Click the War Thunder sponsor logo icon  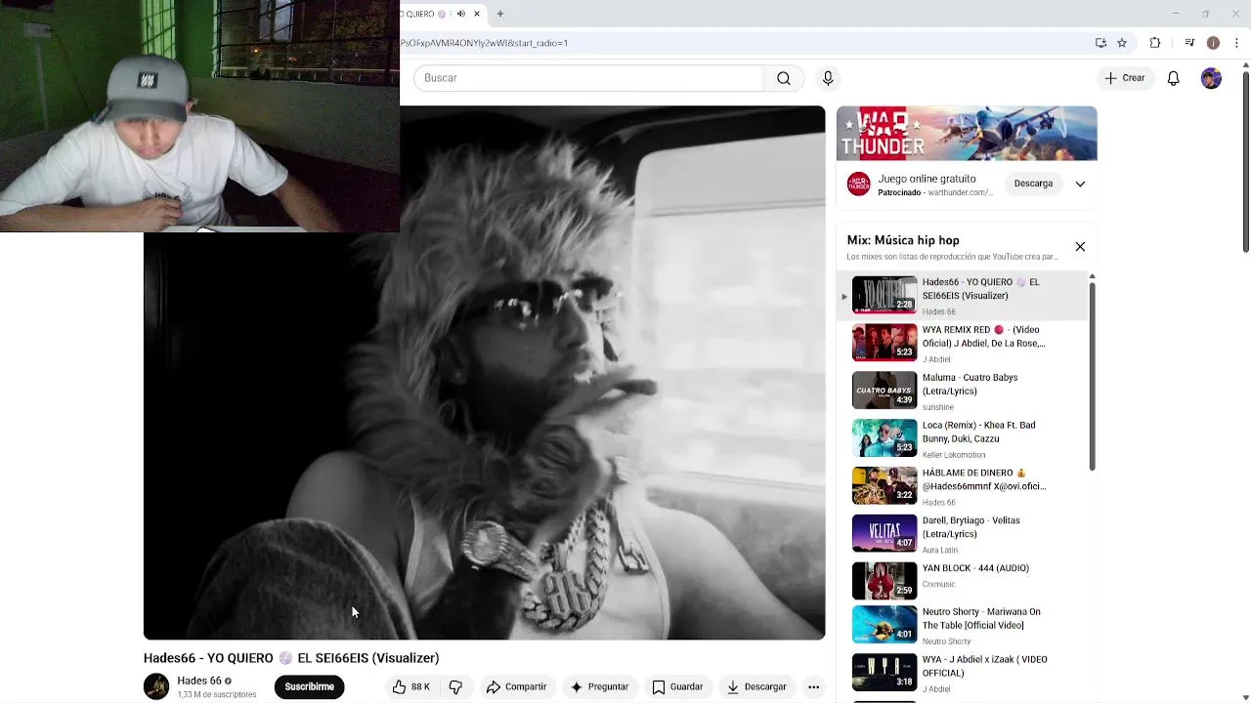(x=858, y=184)
